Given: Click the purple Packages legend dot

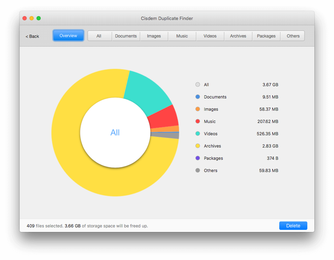Looking at the screenshot, I should 198,158.
